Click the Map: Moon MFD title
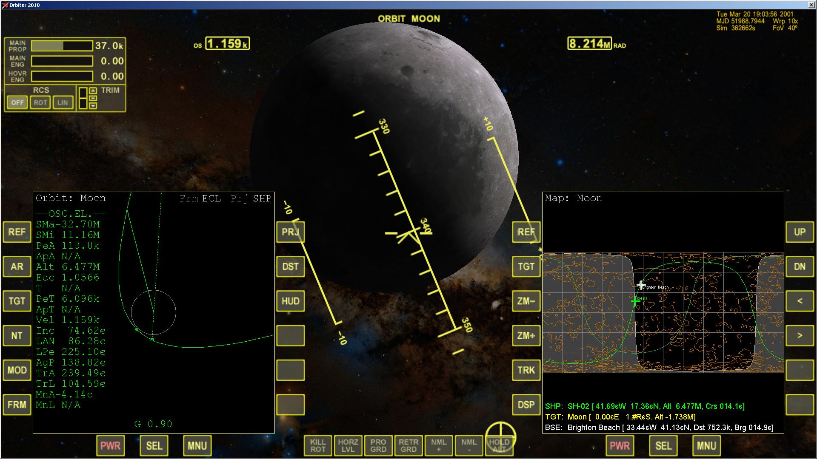This screenshot has height=459, width=817. point(574,198)
